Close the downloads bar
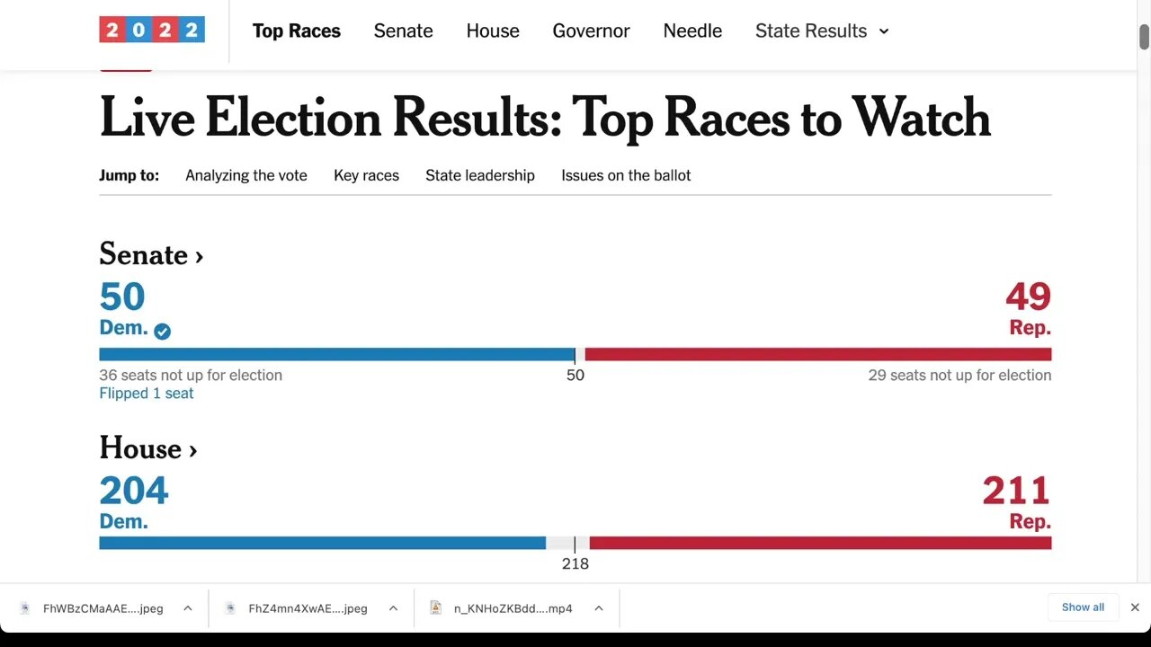Screen dimensions: 1151x647 pos(1135,607)
